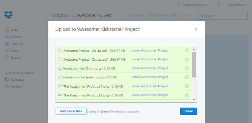Open folder link for Co...ks.pdf upload
Viewport: 252px width, 123px height.
point(149,50)
